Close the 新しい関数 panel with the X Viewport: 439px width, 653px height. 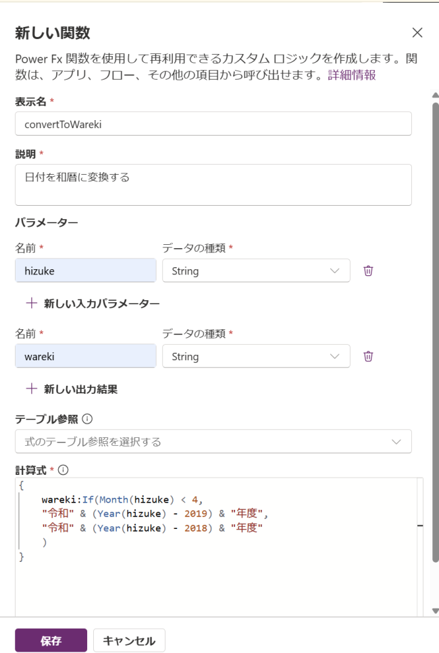tap(417, 32)
